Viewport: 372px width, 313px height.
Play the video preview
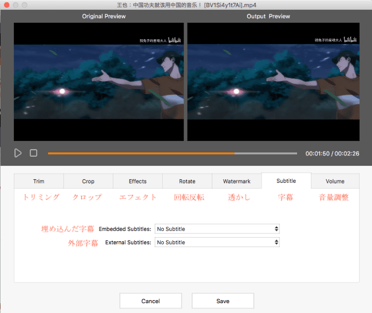click(x=18, y=153)
